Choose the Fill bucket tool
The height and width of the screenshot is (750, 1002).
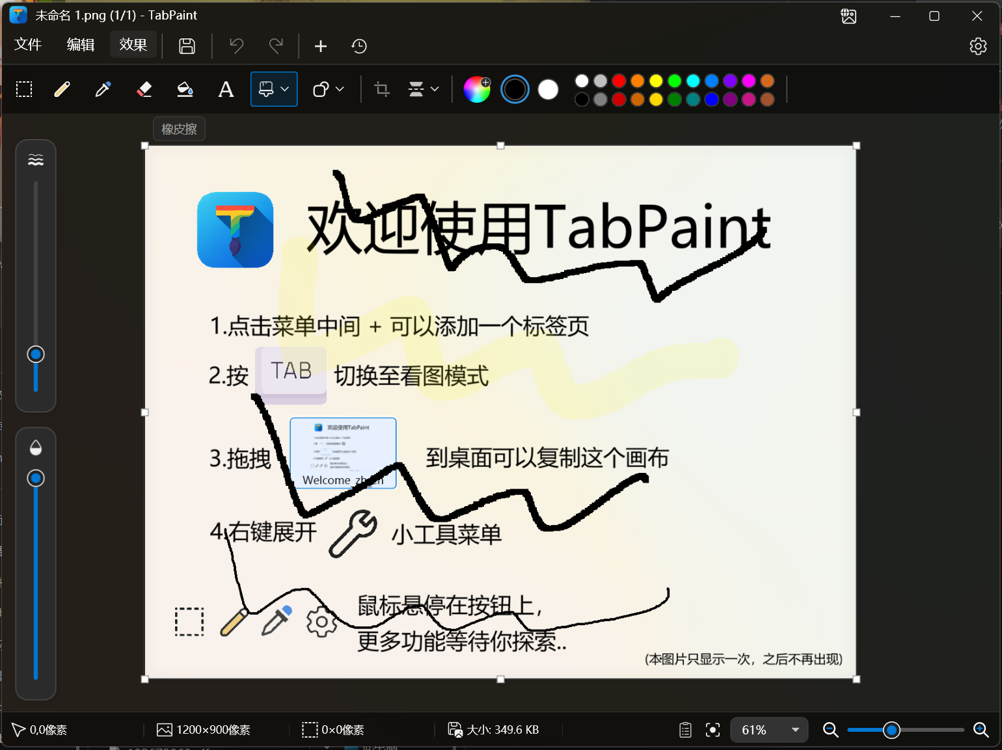(x=185, y=89)
